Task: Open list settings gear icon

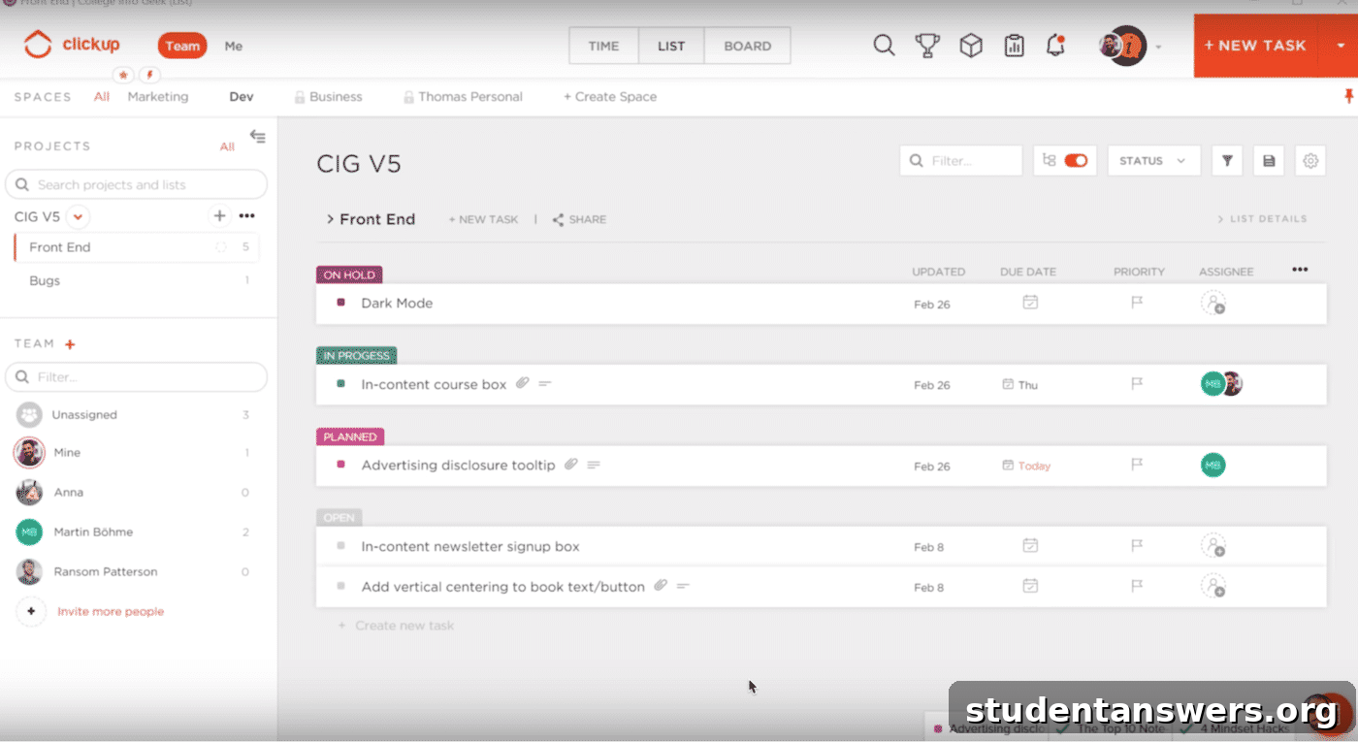Action: tap(1310, 161)
